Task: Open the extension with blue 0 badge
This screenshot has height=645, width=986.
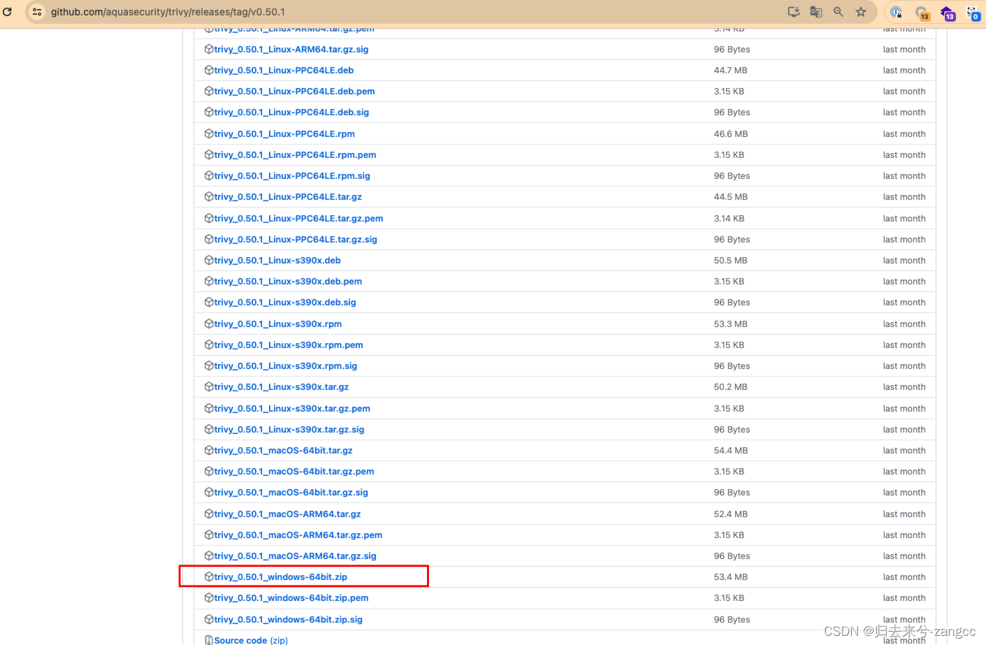Action: [973, 13]
